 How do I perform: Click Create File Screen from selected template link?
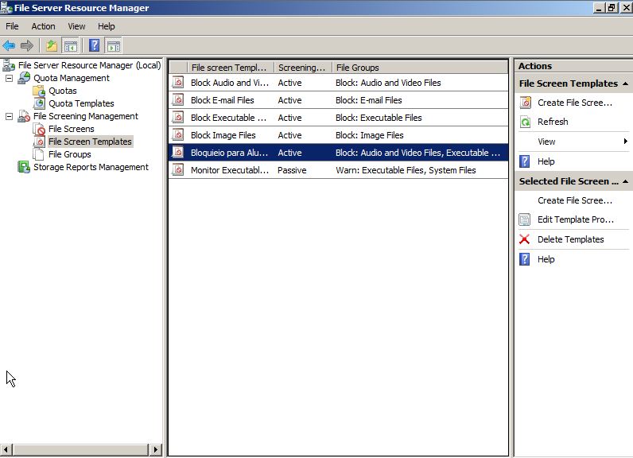click(574, 200)
